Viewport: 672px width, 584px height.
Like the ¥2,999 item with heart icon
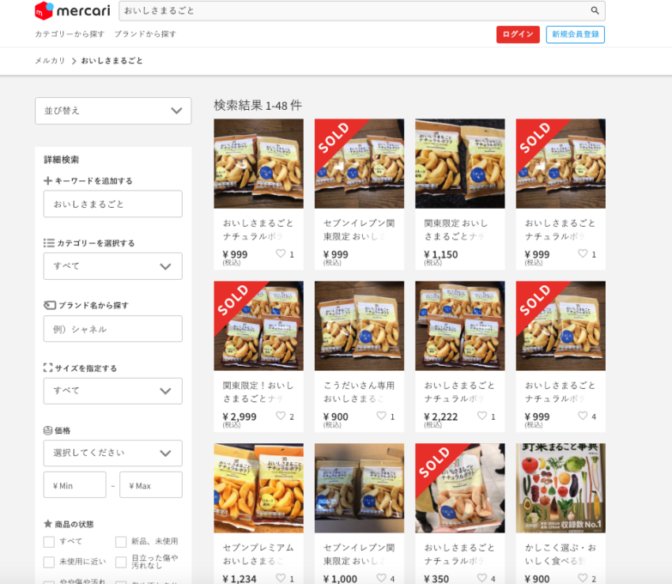coord(281,416)
